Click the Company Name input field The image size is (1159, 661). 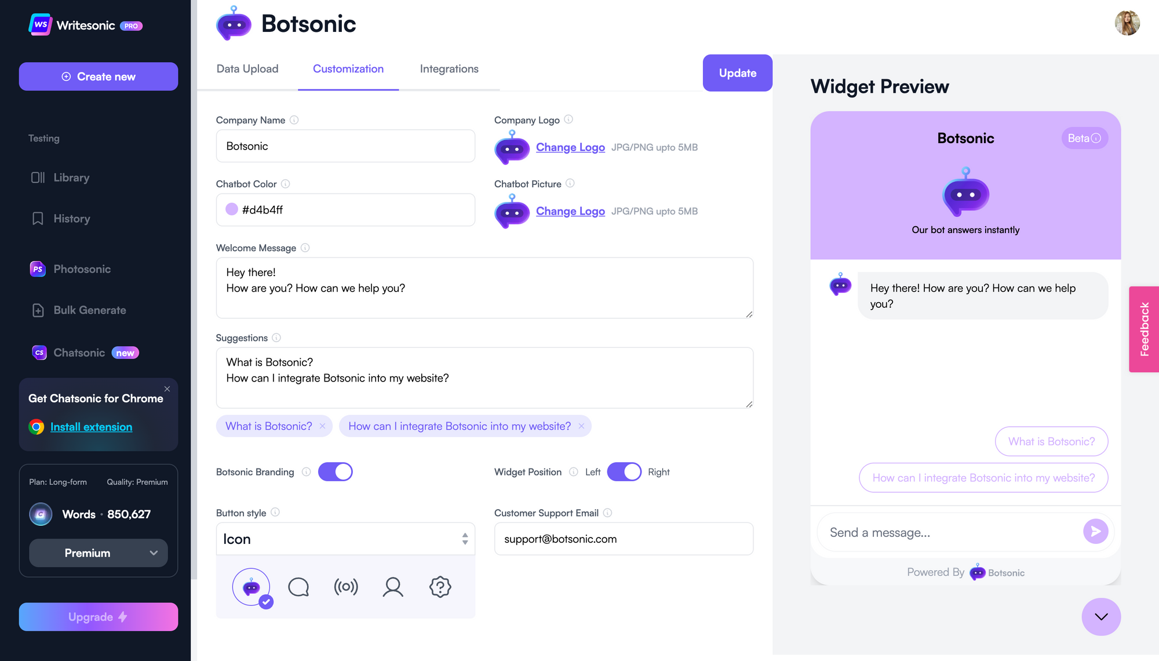tap(345, 145)
